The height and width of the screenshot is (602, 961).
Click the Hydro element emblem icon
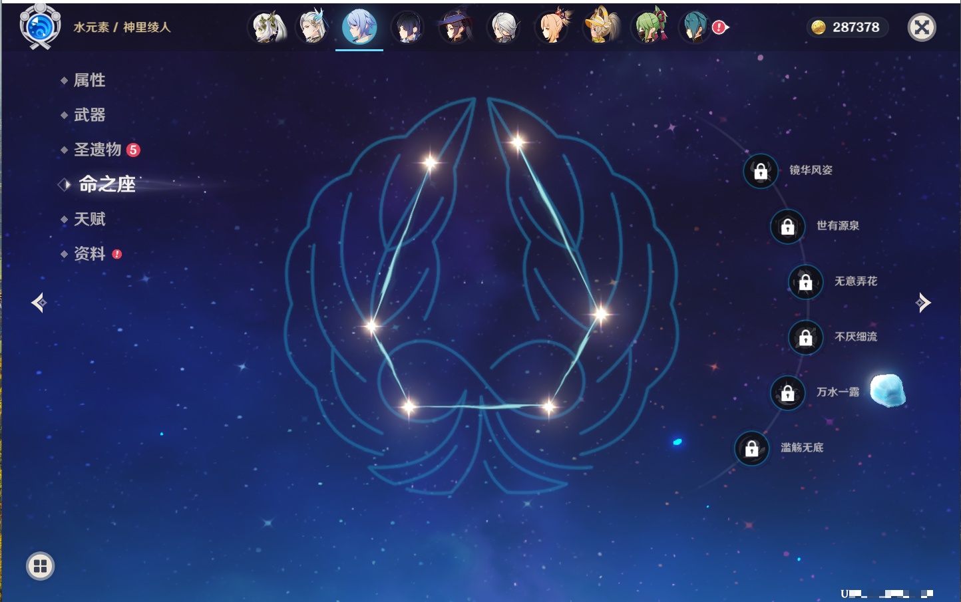40,27
